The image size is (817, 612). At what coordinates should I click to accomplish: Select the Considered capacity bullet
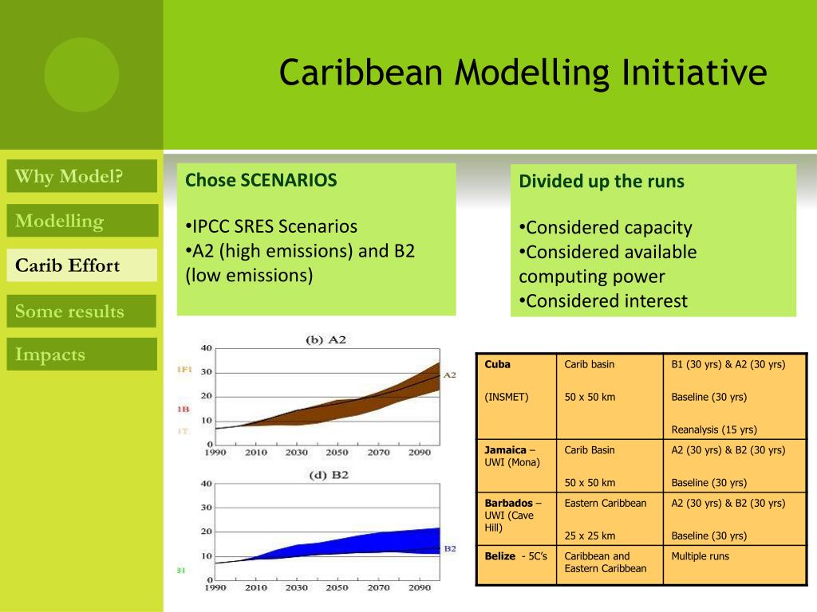606,227
